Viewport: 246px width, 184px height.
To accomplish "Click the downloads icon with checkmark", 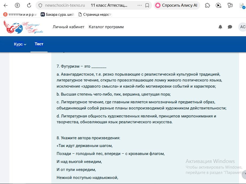I will coord(242,6).
